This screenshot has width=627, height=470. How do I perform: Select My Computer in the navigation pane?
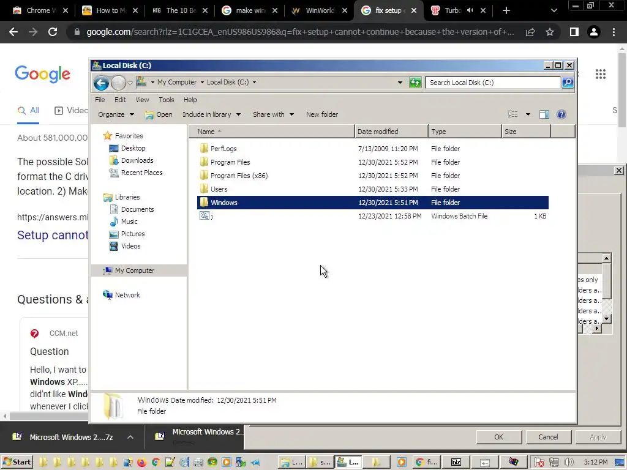pos(134,270)
